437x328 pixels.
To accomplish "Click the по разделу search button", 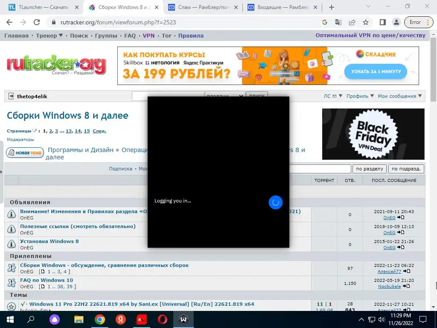I will pyautogui.click(x=370, y=169).
